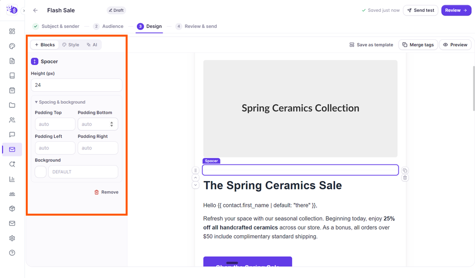
Task: Open the dashboard grid icon in sidebar
Action: coord(12,31)
